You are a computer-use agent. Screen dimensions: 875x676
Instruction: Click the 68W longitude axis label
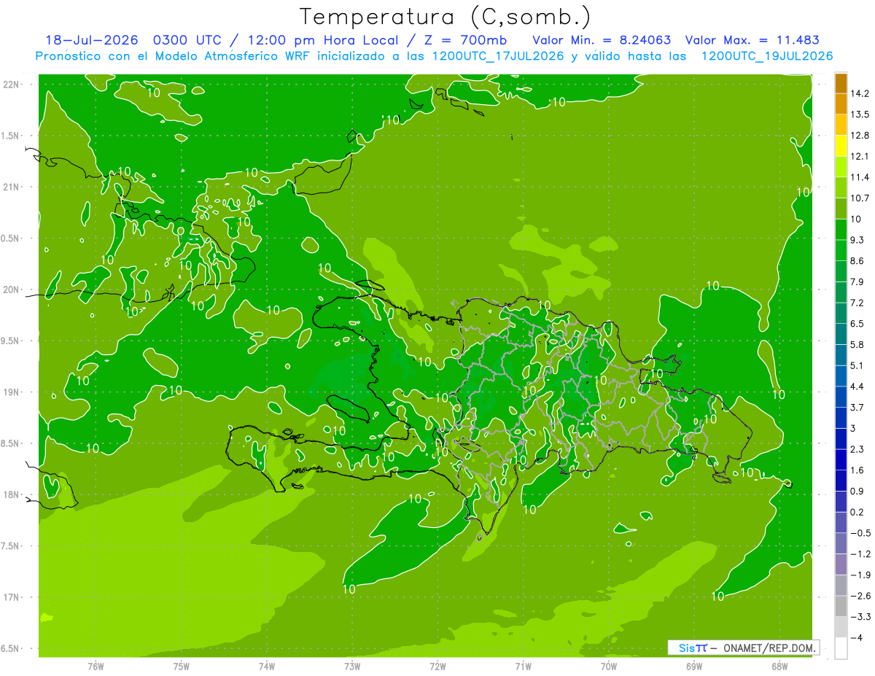point(779,666)
